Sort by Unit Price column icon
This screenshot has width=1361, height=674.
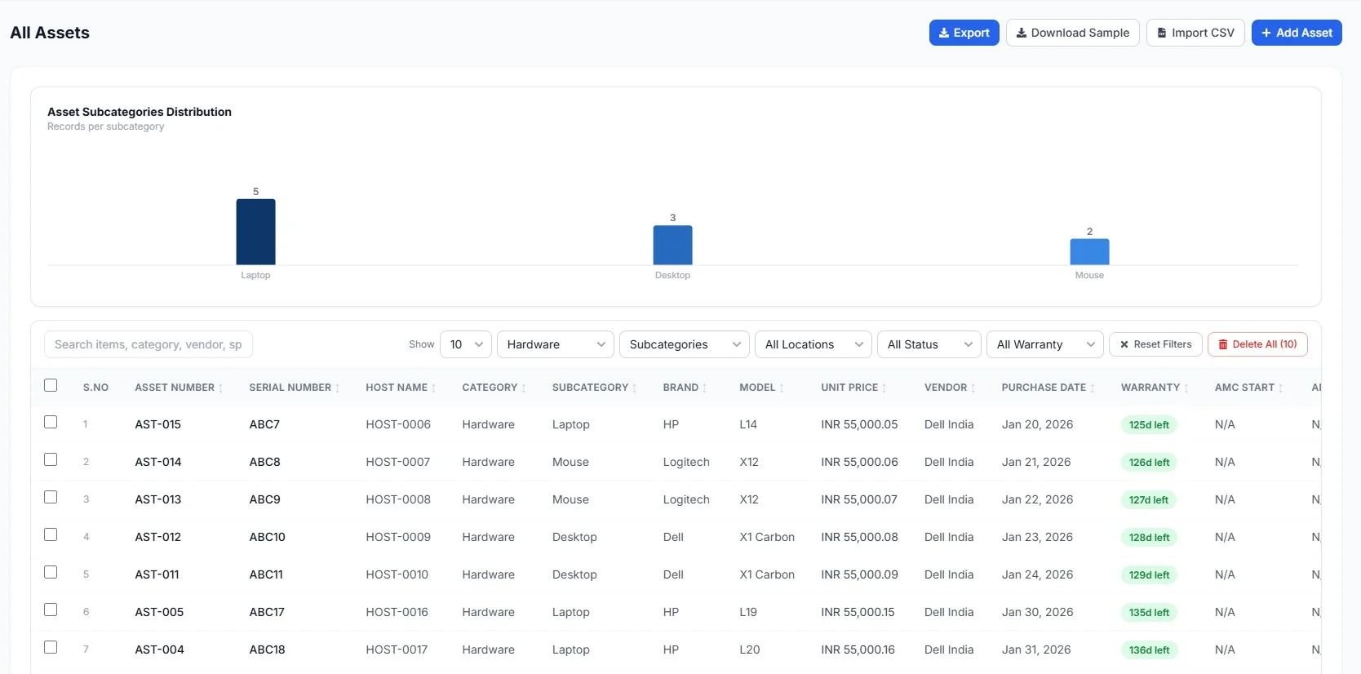click(x=884, y=388)
